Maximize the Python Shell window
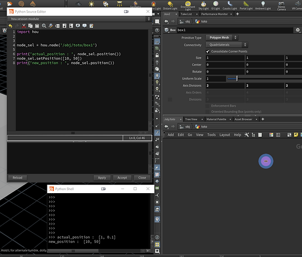 [135, 189]
